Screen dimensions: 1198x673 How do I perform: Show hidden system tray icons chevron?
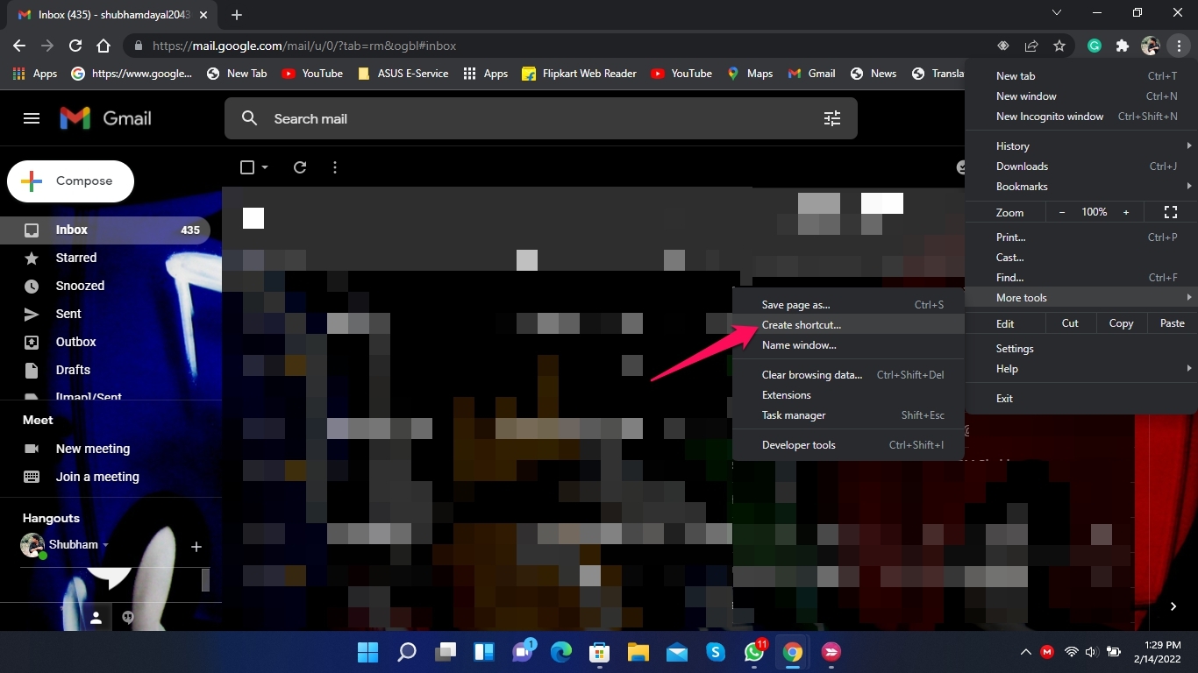[x=1025, y=652]
